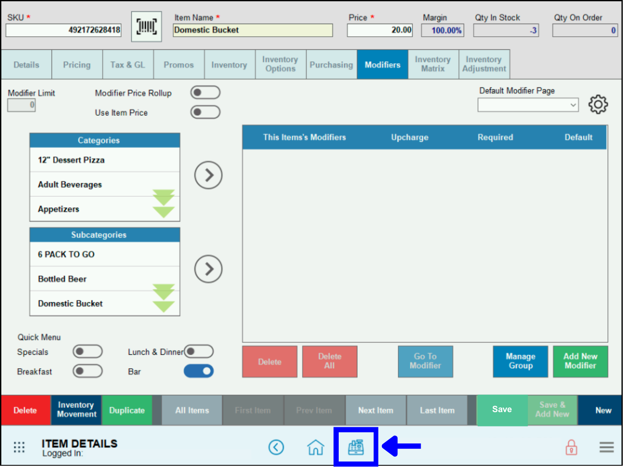Screen dimensions: 623x467
Task: Click the back navigation arrow
Action: click(x=277, y=447)
